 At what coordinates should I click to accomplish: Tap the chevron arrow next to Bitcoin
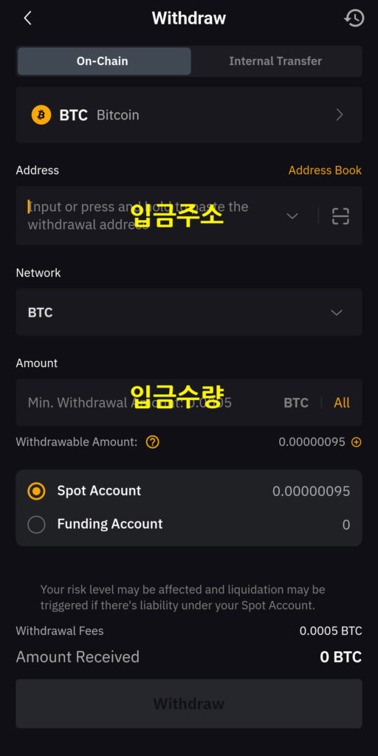coord(340,114)
